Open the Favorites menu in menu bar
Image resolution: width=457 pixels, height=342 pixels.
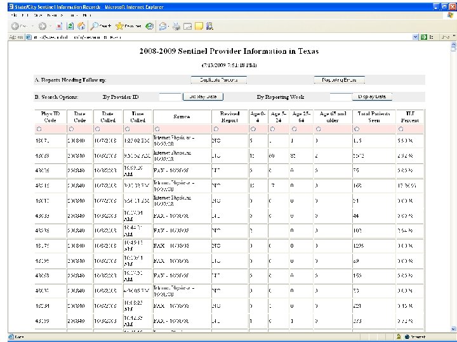pyautogui.click(x=55, y=15)
